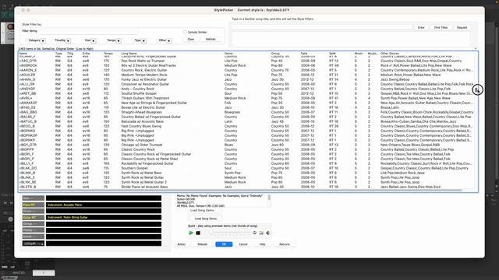Sort list by Group column header

(275, 54)
